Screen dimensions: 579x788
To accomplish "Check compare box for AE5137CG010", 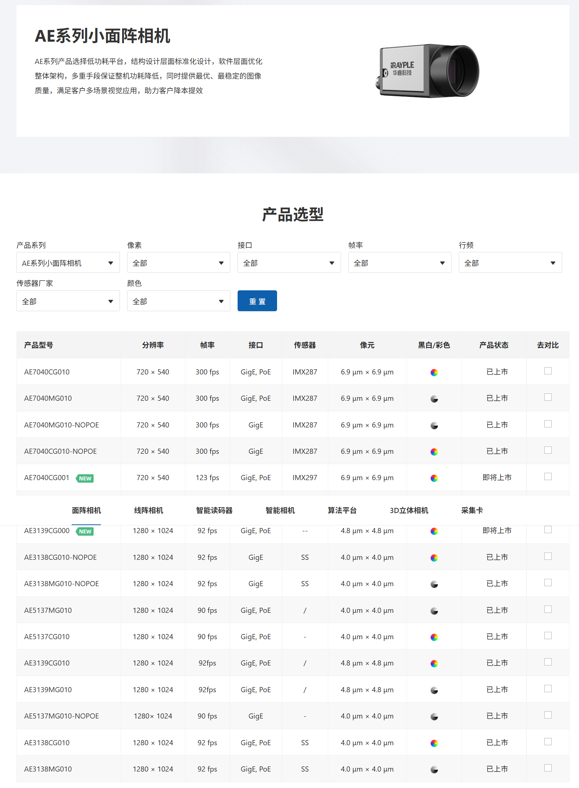I will 548,636.
